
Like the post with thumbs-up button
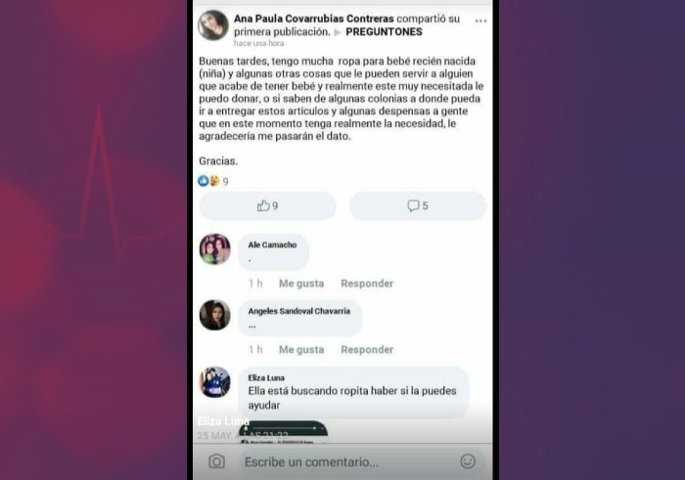coord(267,205)
